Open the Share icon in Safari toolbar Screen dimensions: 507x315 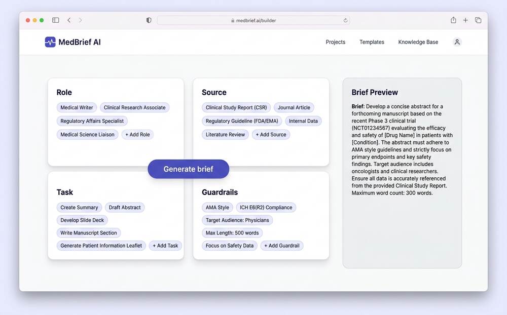[453, 20]
